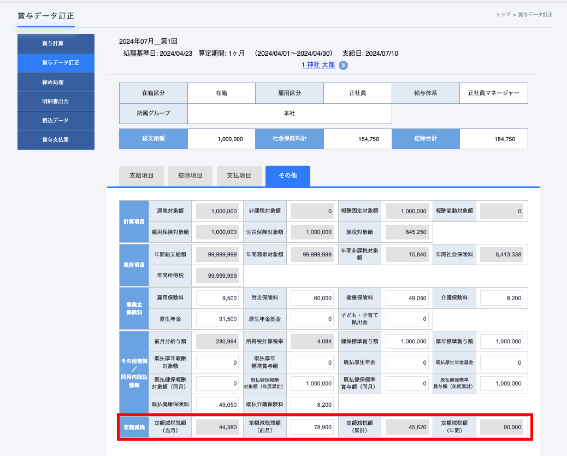Switch to the 支払項目 tab

pyautogui.click(x=239, y=176)
